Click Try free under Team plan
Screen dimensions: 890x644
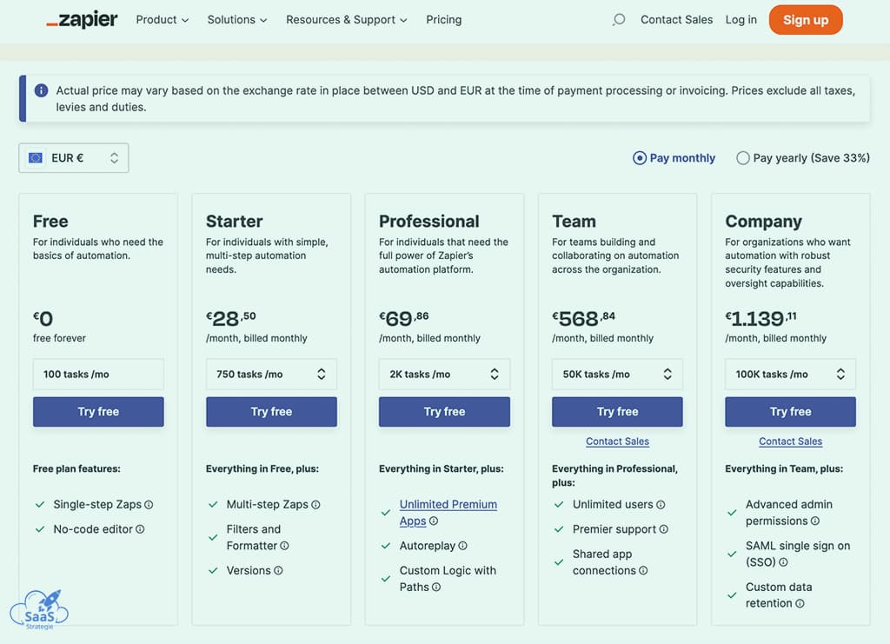click(618, 411)
